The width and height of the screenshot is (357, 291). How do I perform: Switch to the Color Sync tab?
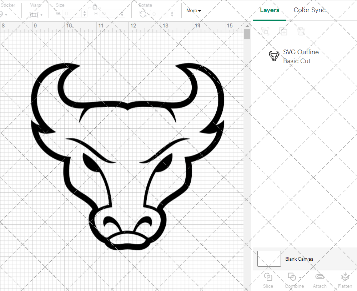click(309, 10)
